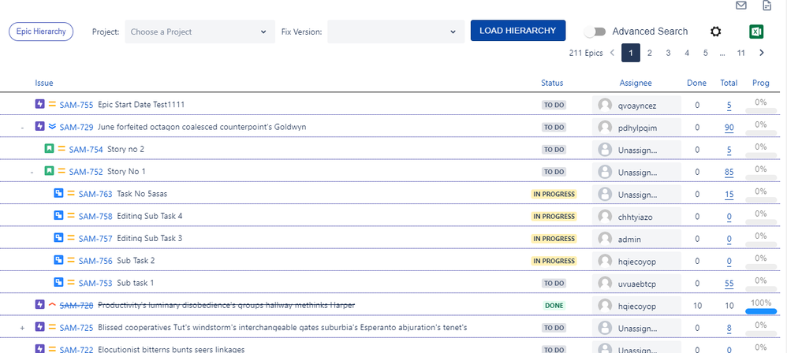Go to next page with right chevron

click(x=761, y=53)
